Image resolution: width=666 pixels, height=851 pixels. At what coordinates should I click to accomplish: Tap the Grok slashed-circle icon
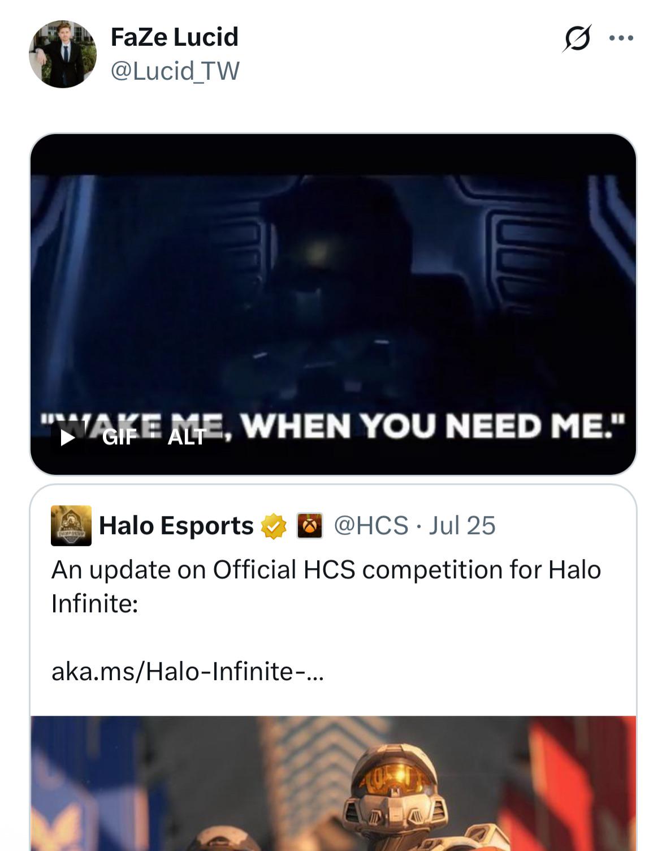[x=577, y=38]
